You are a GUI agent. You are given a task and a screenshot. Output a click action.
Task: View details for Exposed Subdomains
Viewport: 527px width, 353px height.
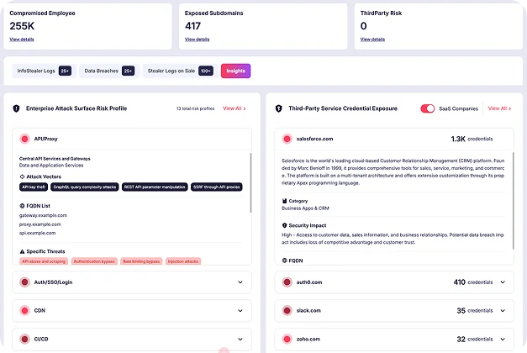[x=197, y=40]
